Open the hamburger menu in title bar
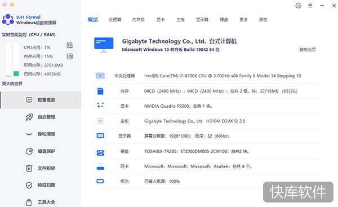Screen dimensions: 338x207 (x=310, y=6)
